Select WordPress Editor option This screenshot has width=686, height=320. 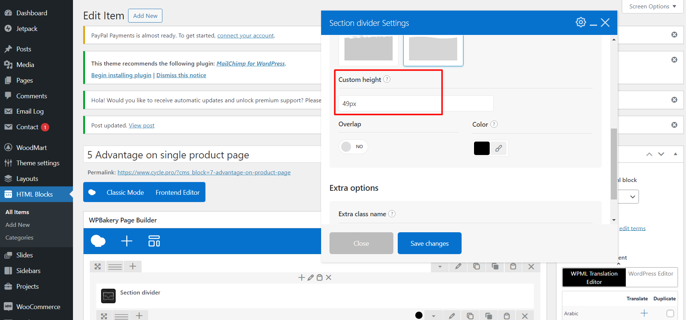pos(651,273)
